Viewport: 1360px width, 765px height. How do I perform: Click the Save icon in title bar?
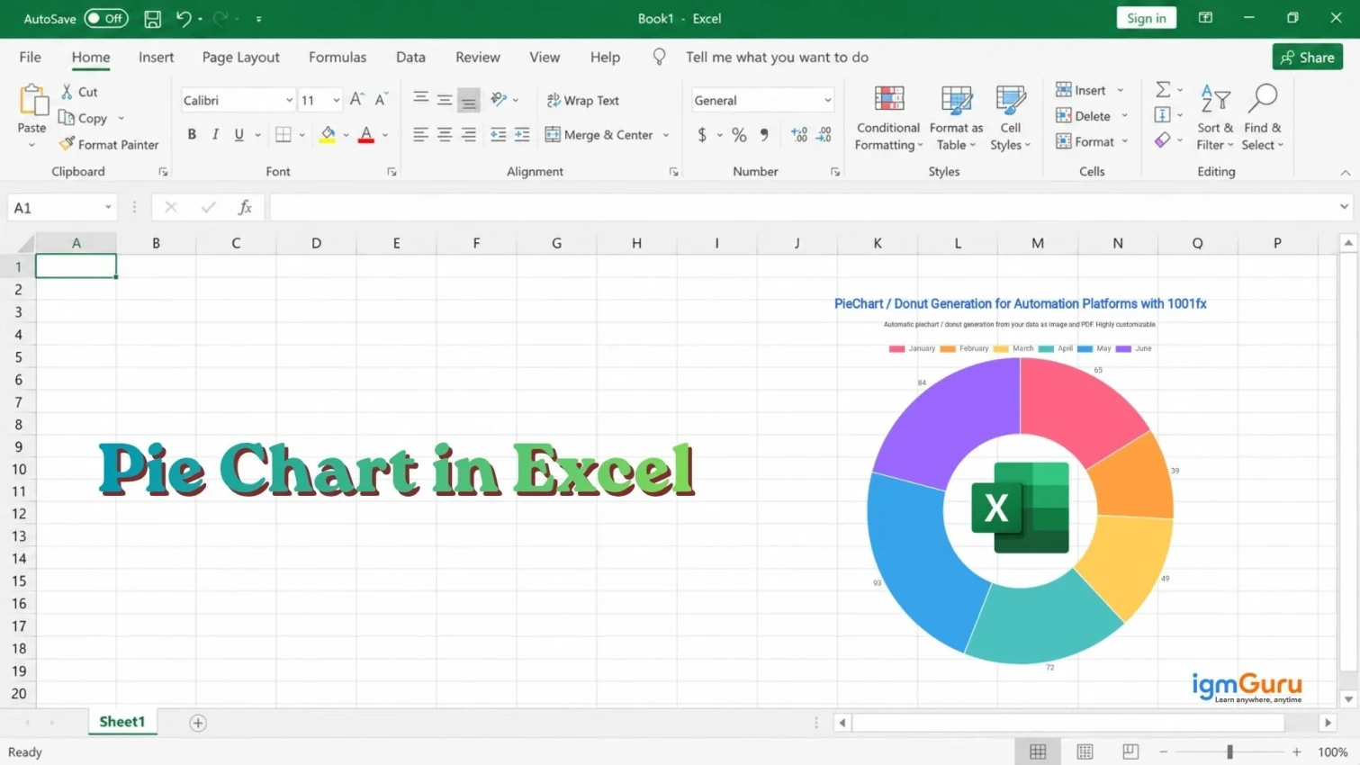point(153,18)
